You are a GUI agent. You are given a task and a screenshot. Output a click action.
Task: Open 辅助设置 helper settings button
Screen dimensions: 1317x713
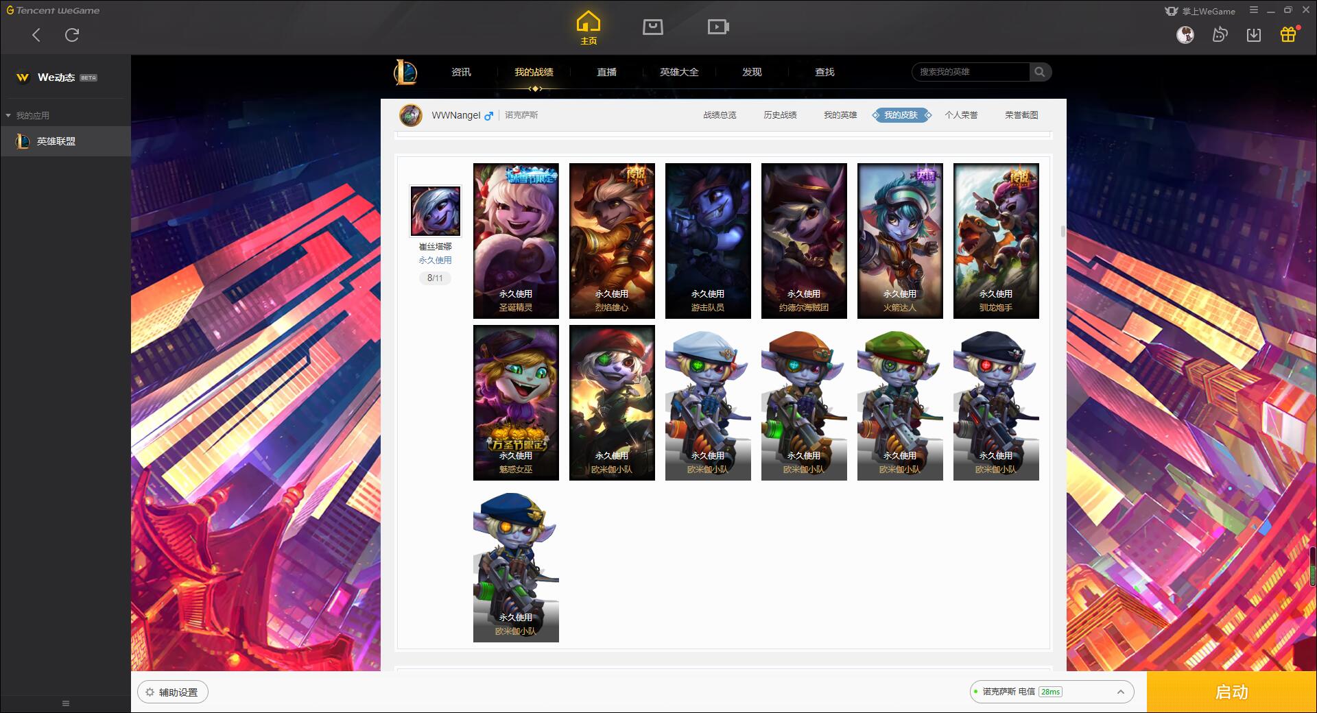173,692
